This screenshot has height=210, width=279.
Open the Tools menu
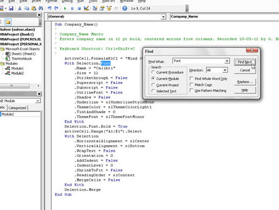point(93,1)
